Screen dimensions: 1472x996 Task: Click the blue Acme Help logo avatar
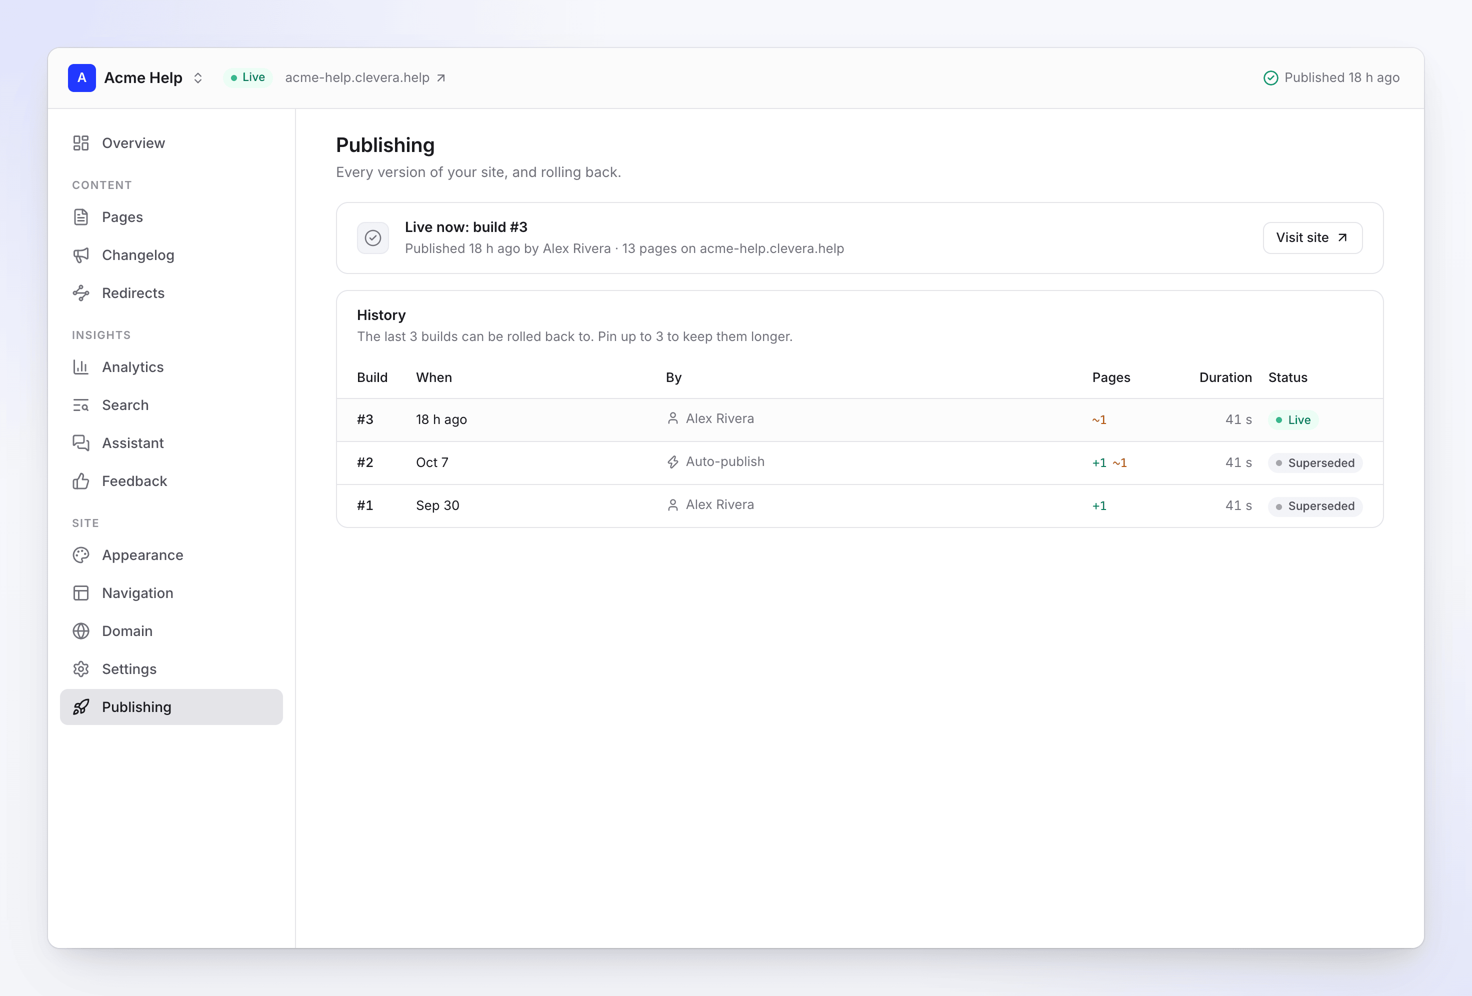tap(81, 78)
